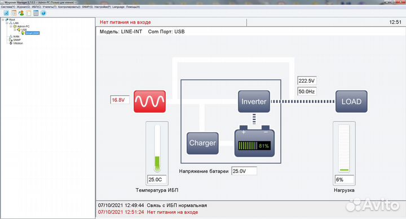This screenshot has height=219, width=406.
Task: Click the LAN network icon in tree
Action: click(x=11, y=23)
